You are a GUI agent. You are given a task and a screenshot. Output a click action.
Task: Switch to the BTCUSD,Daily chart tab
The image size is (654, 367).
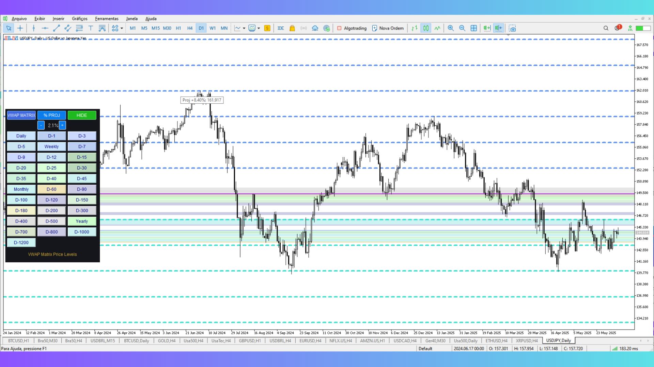coord(136,340)
